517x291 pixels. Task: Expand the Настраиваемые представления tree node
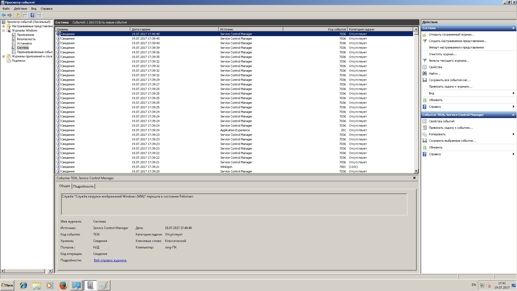(x=4, y=26)
